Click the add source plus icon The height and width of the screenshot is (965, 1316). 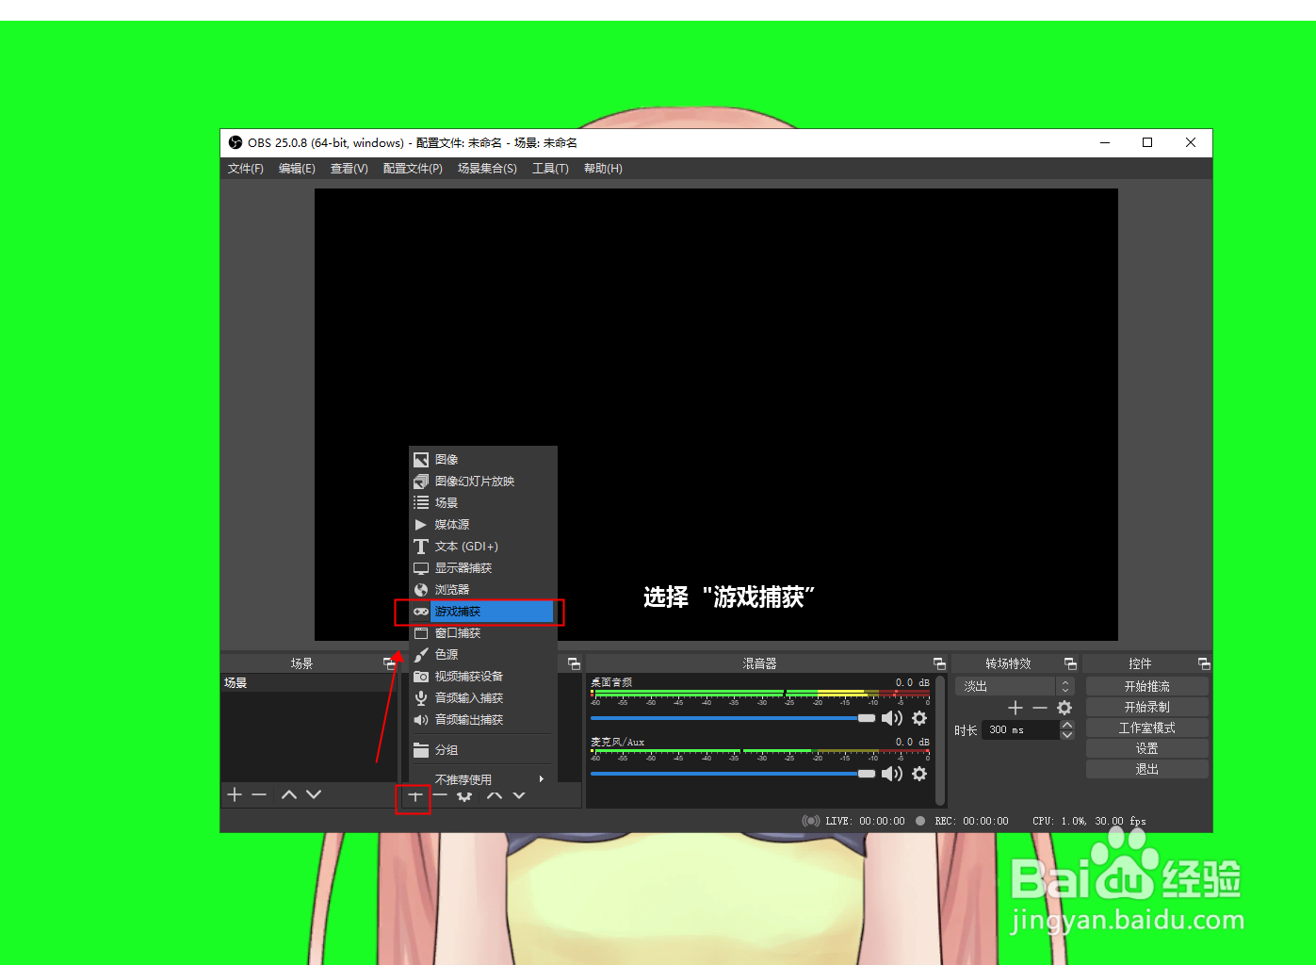click(414, 796)
